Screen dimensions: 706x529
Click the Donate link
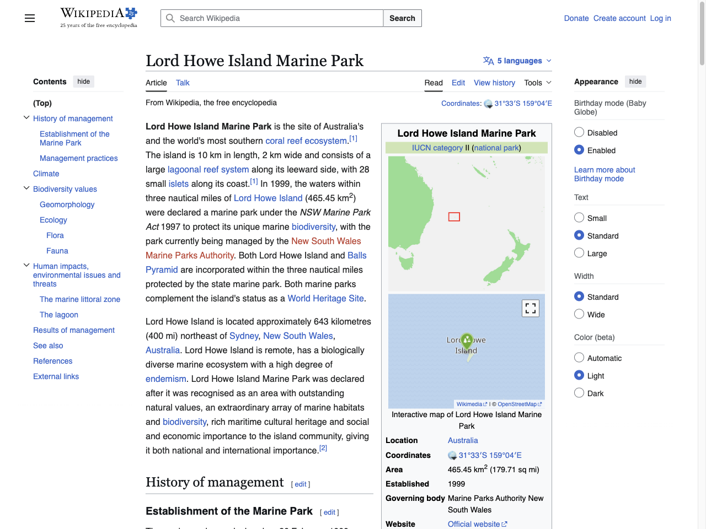(x=576, y=18)
